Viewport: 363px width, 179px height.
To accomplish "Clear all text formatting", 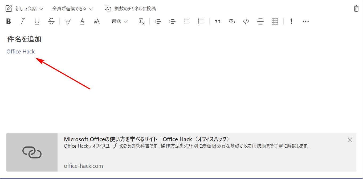I will pyautogui.click(x=141, y=22).
